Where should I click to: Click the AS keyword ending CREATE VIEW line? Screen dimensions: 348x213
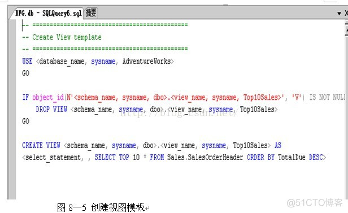pos(278,145)
